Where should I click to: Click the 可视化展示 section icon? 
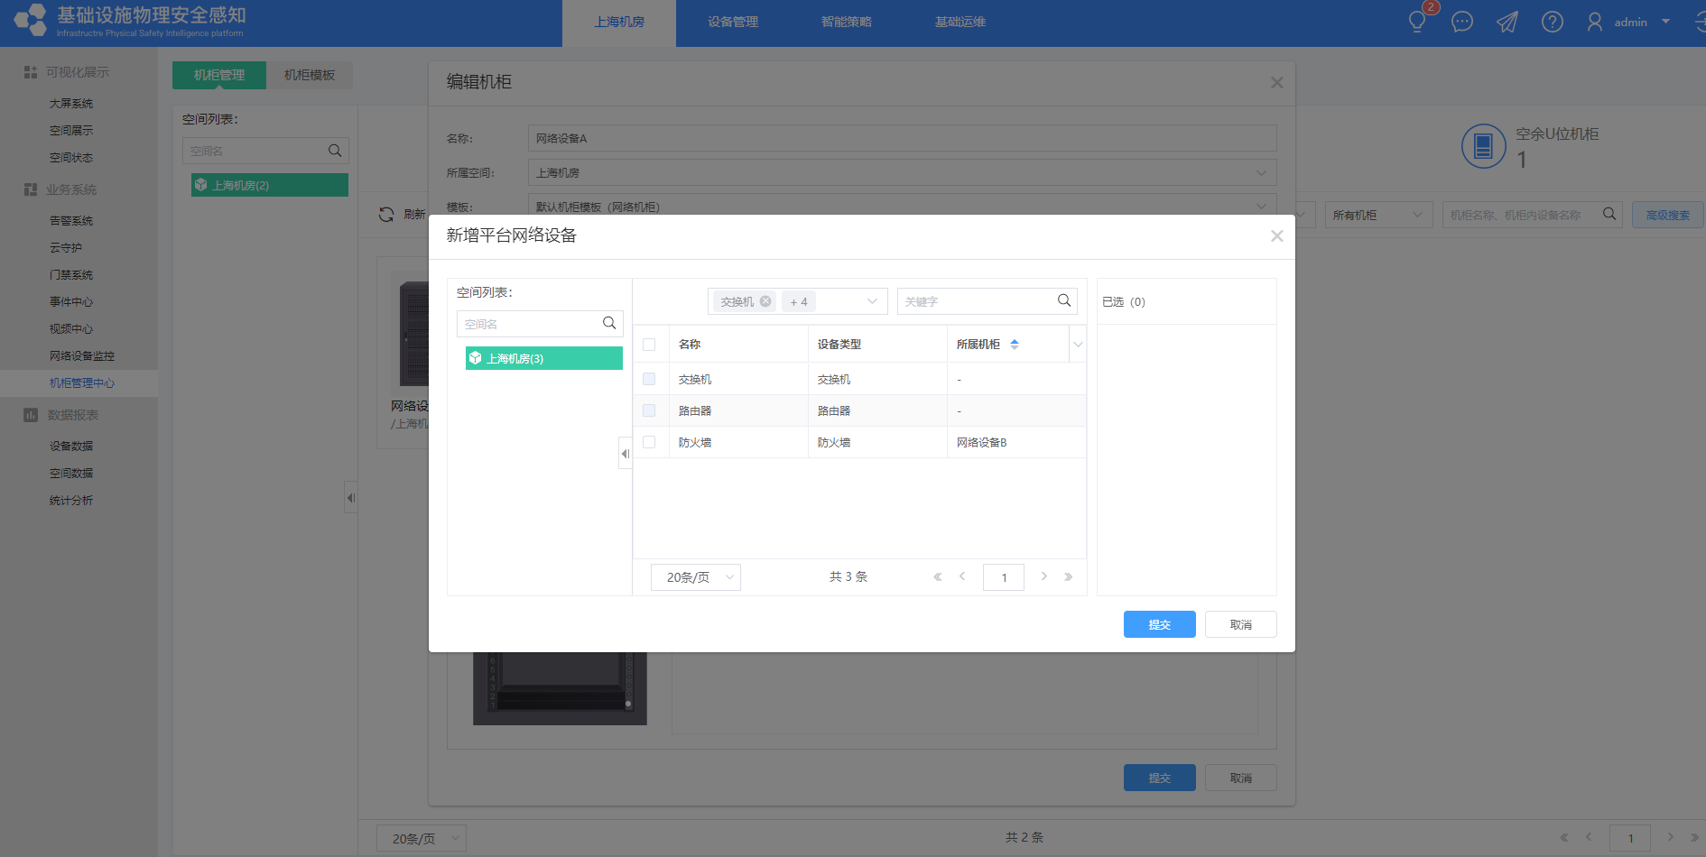point(31,71)
